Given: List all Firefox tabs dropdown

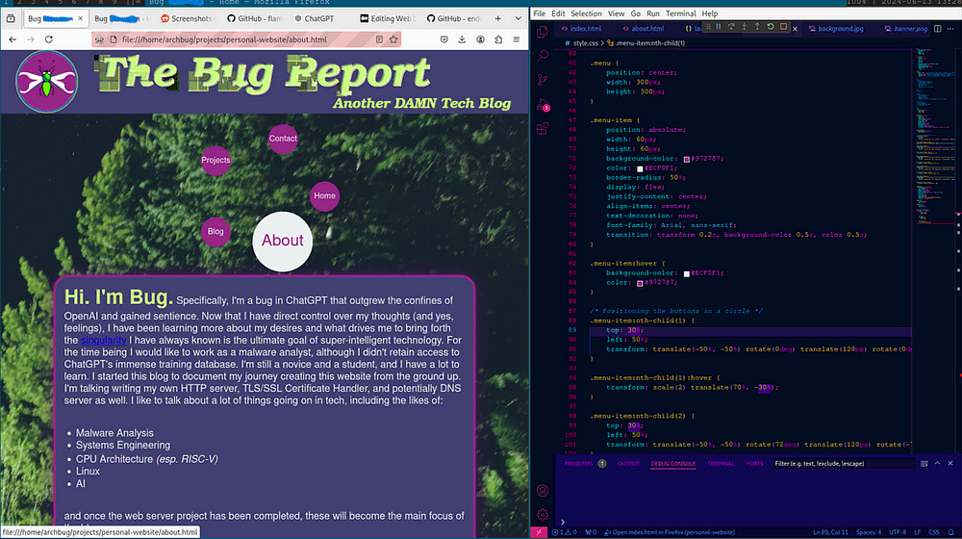Looking at the screenshot, I should pyautogui.click(x=518, y=18).
